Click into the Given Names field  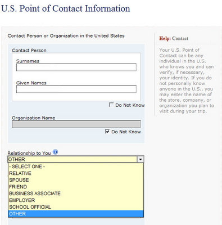click(x=76, y=89)
